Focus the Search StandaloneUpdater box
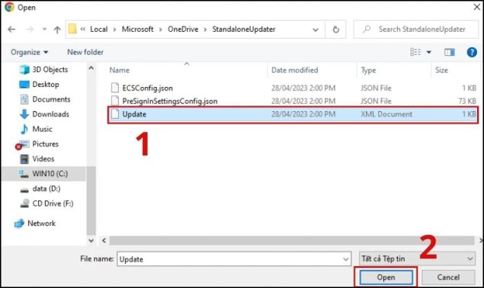Image resolution: width=484 pixels, height=288 pixels. [x=416, y=29]
